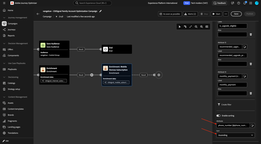Screen dimensions: 261x144
Task: Click the Alias field under Attribute 14
Action: coord(232,93)
